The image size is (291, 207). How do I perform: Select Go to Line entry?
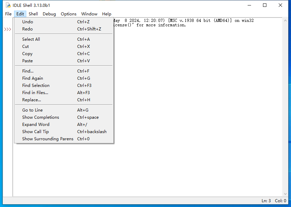pyautogui.click(x=64, y=110)
